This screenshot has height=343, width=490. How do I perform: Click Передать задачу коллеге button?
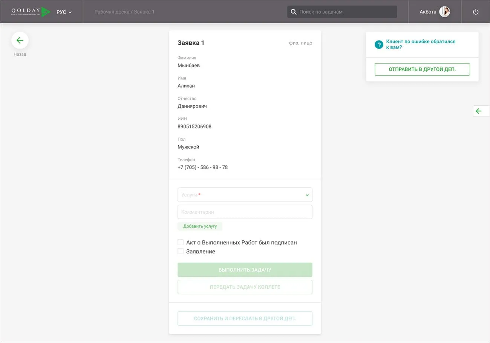[245, 287]
